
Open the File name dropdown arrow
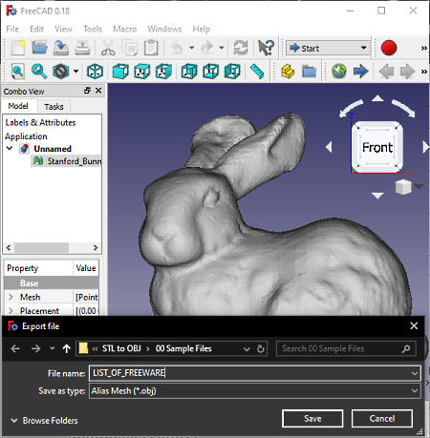coord(415,373)
